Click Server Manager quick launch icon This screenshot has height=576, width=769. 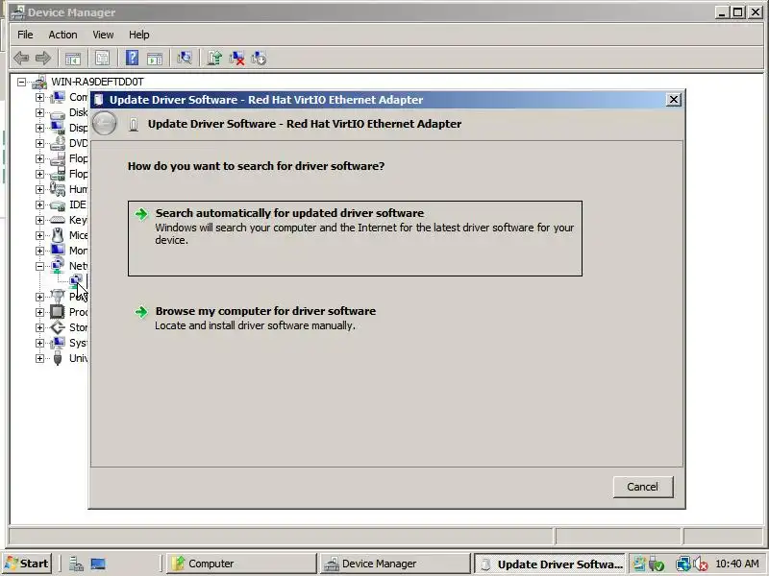click(76, 564)
